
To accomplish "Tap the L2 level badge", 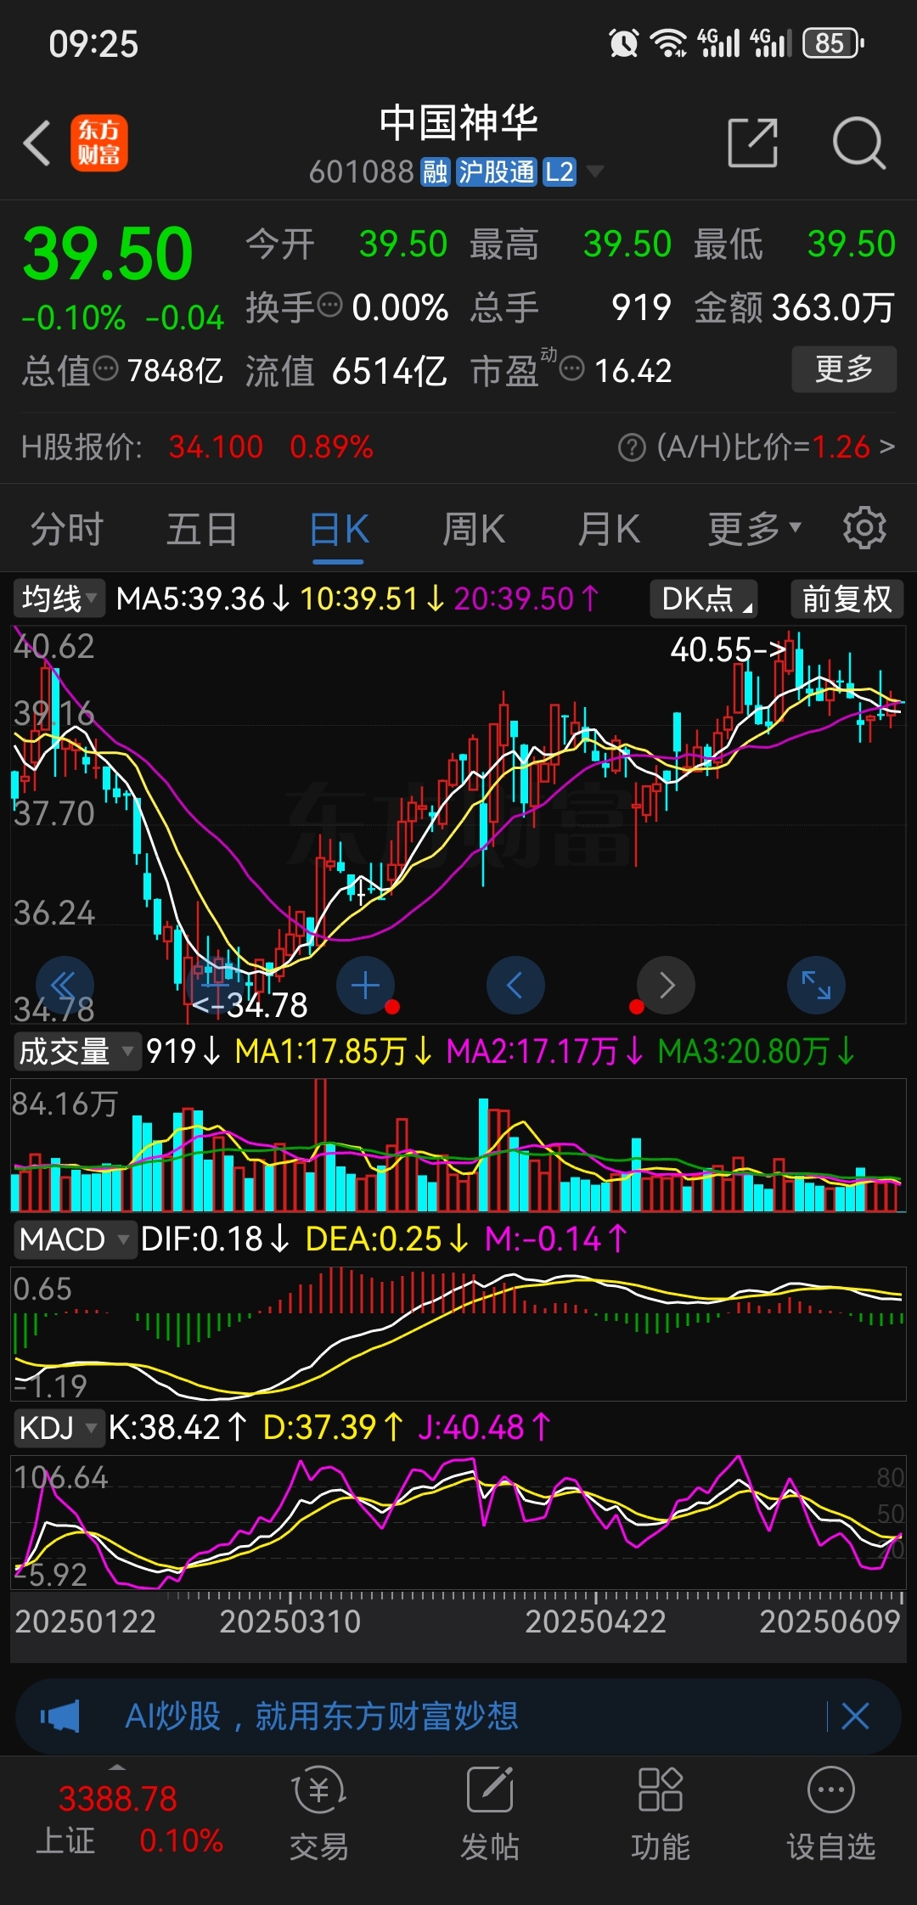I will (560, 172).
